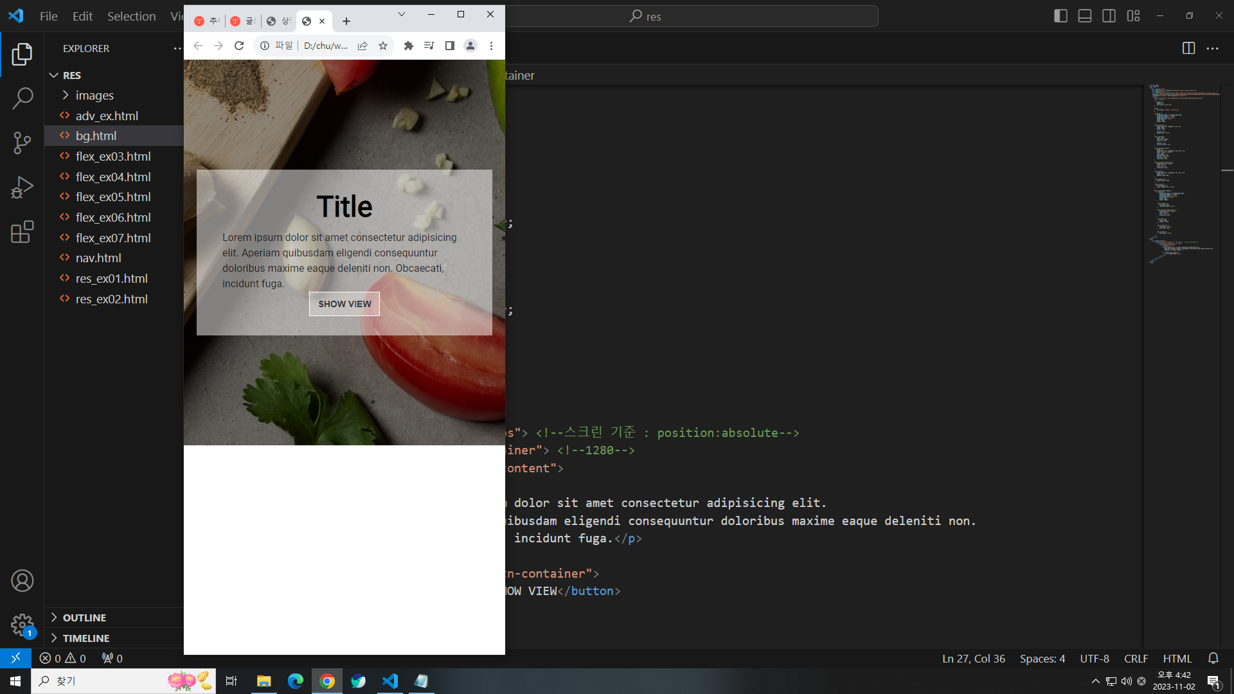Open flex_ex05.html in the explorer
Image resolution: width=1234 pixels, height=694 pixels.
pos(113,197)
